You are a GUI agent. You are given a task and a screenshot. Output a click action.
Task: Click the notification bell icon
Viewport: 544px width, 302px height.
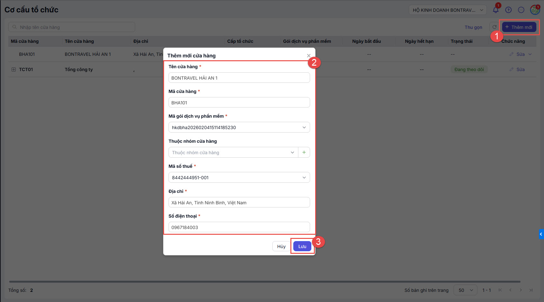click(495, 10)
